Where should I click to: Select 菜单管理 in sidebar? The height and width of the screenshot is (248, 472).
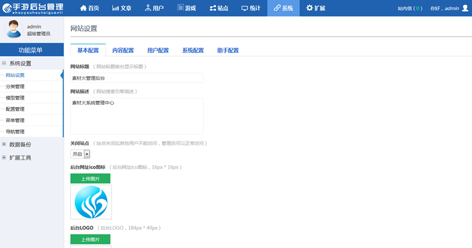click(x=15, y=120)
